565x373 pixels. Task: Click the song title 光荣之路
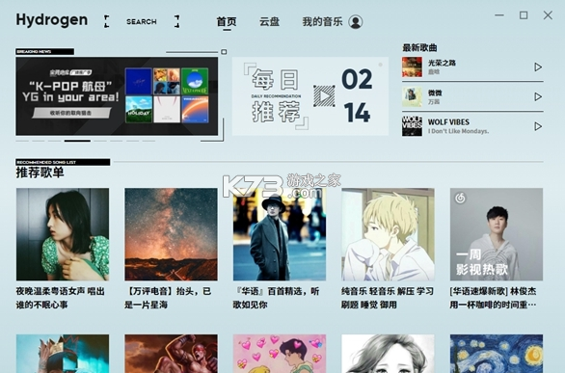tap(442, 63)
